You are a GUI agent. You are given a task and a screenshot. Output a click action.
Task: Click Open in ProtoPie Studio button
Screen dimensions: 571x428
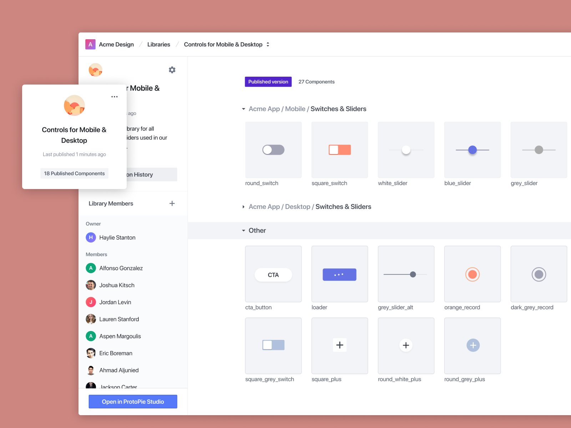click(133, 402)
